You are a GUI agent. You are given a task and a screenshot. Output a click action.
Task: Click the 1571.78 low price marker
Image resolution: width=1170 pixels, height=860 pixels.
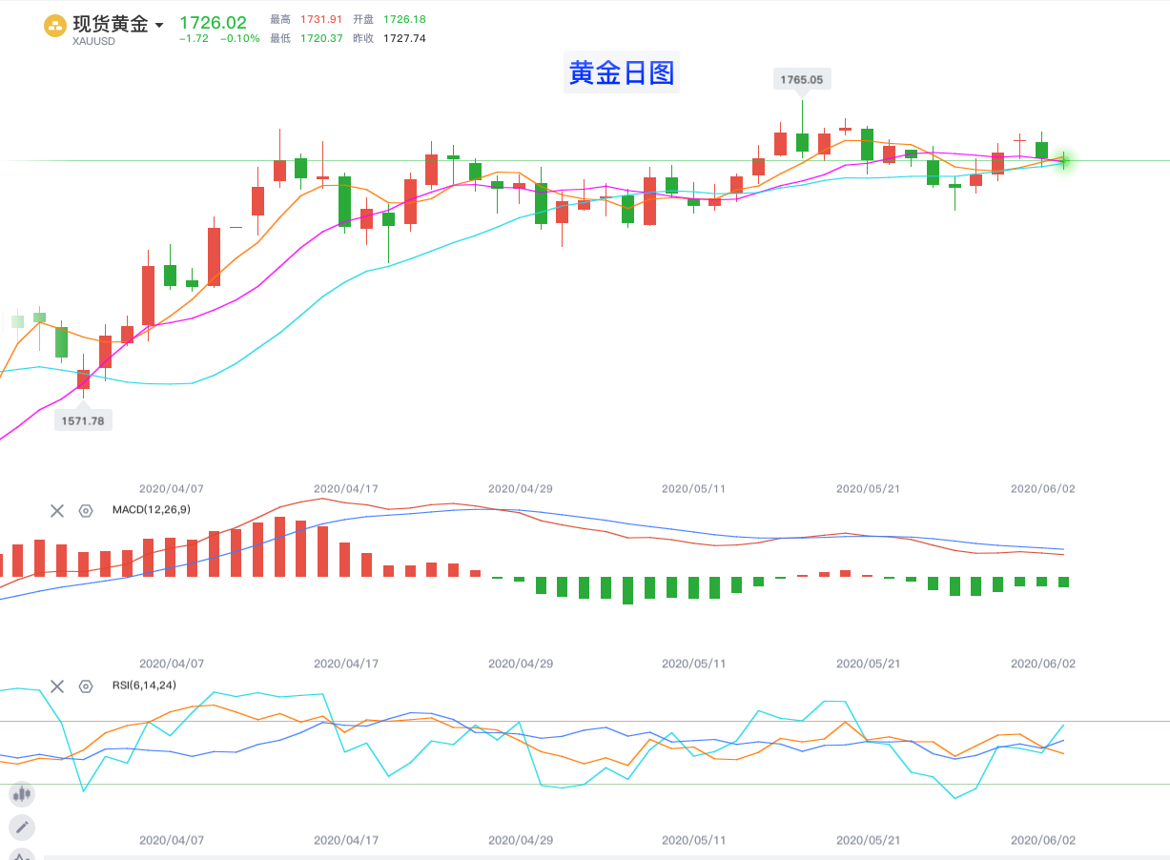[83, 420]
